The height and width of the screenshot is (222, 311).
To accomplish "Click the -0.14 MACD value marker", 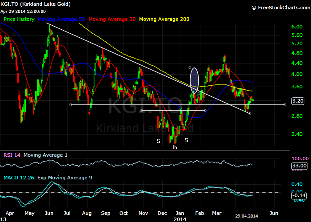I will point(299,195).
